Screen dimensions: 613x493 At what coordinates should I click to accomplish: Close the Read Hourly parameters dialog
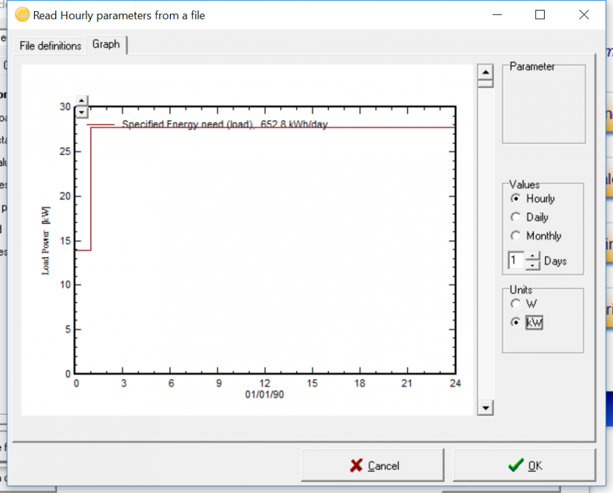tap(583, 14)
